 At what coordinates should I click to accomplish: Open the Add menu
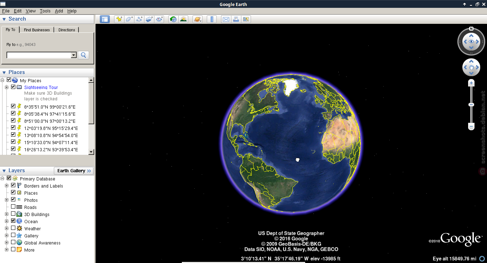59,11
